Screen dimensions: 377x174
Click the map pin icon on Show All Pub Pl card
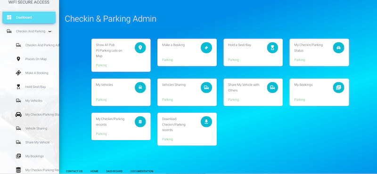(x=140, y=48)
